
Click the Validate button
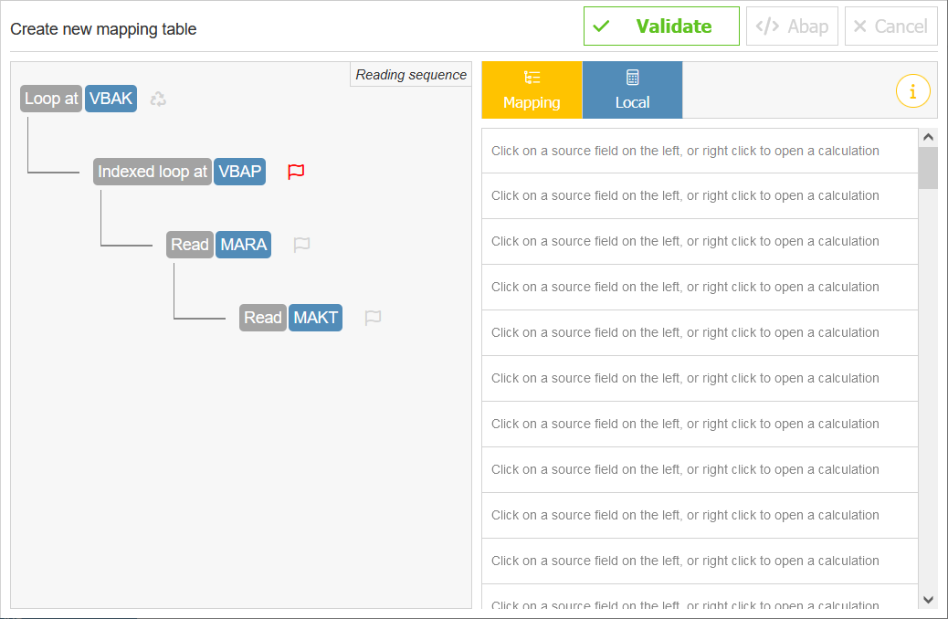click(661, 26)
